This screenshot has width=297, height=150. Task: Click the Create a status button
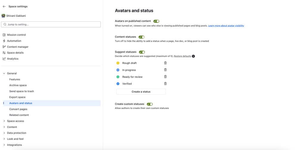[x=141, y=91]
